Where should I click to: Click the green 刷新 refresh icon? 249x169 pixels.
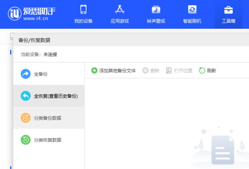pos(202,71)
